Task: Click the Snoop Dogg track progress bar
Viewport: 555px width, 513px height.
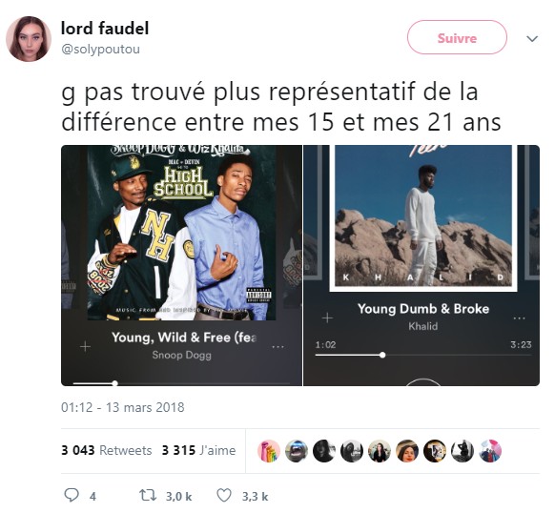Action: 181,383
